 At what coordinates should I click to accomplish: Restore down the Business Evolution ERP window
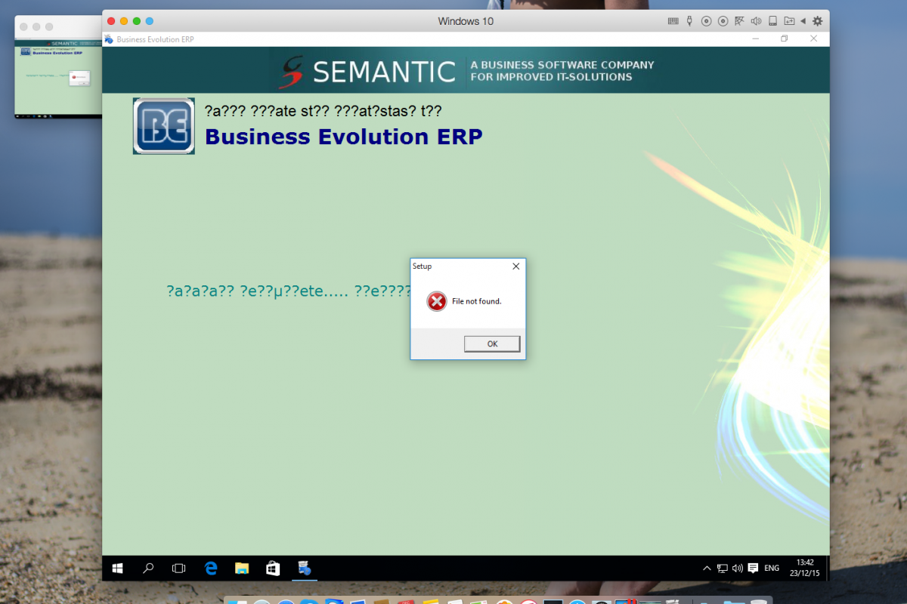(785, 39)
